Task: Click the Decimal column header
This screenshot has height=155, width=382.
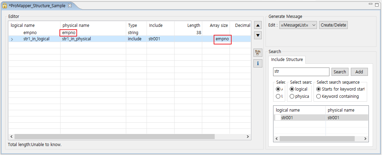Action: (243, 25)
